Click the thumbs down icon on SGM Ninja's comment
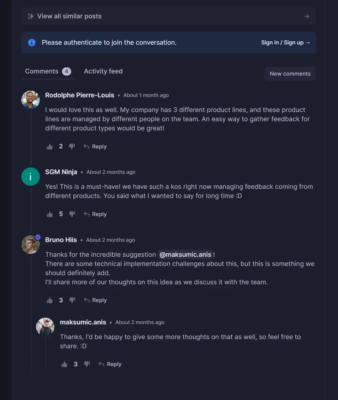The height and width of the screenshot is (400, 338). (x=72, y=214)
